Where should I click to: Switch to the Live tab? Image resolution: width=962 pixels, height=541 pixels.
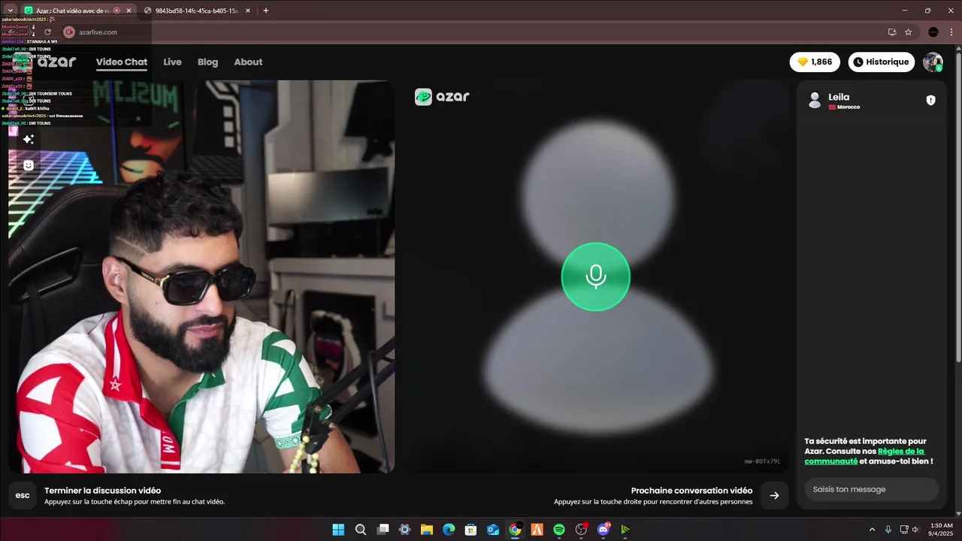(172, 62)
